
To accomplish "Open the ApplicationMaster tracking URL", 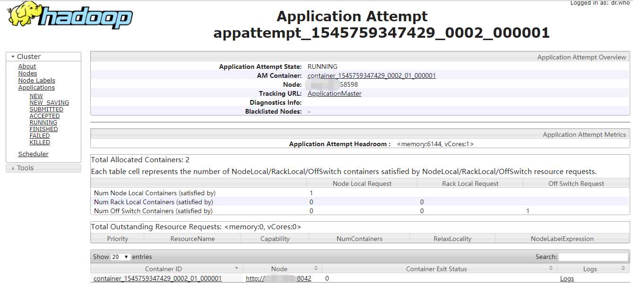I will point(334,93).
